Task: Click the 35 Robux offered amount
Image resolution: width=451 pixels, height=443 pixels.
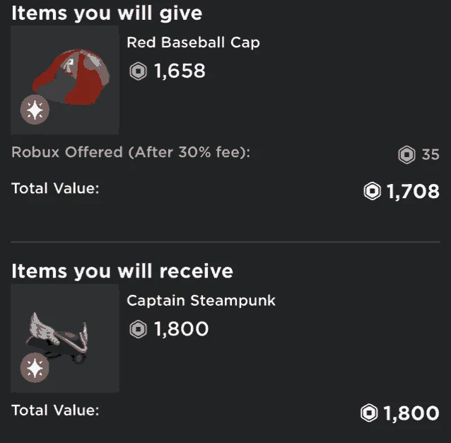Action: 430,154
